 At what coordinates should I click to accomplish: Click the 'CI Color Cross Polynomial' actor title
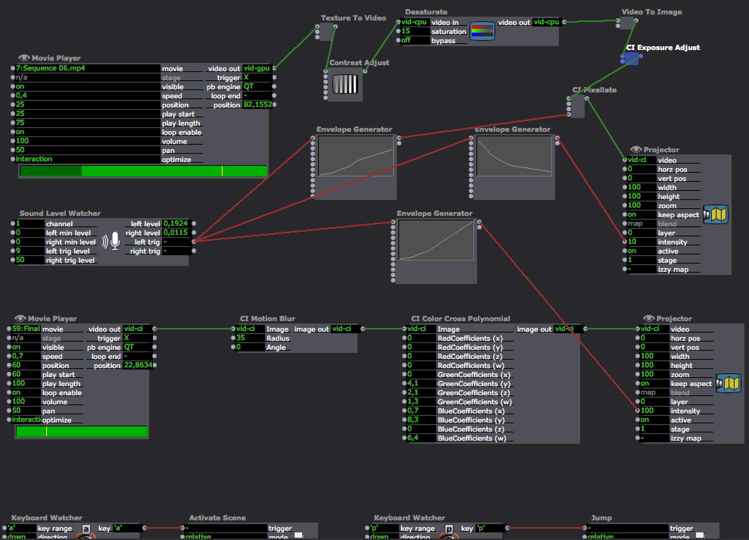460,318
